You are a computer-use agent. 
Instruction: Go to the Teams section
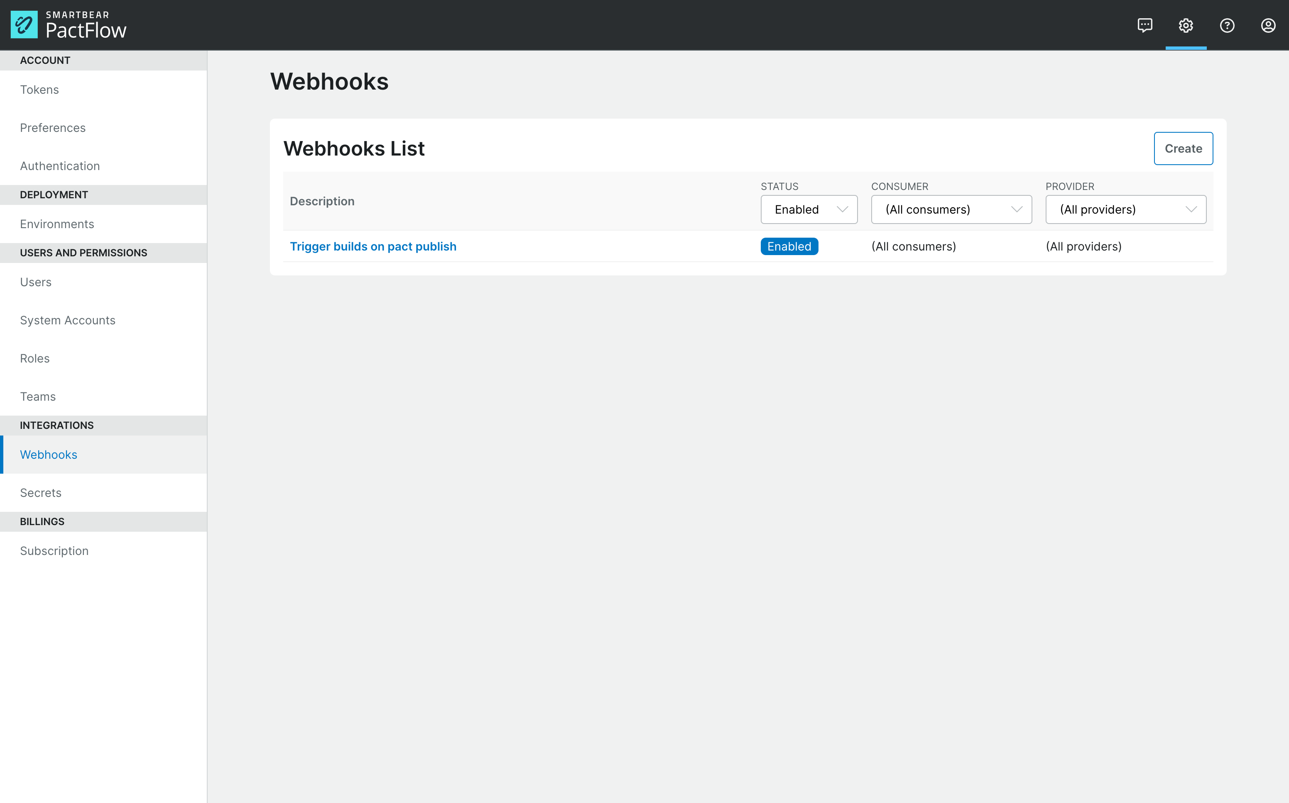pos(38,396)
